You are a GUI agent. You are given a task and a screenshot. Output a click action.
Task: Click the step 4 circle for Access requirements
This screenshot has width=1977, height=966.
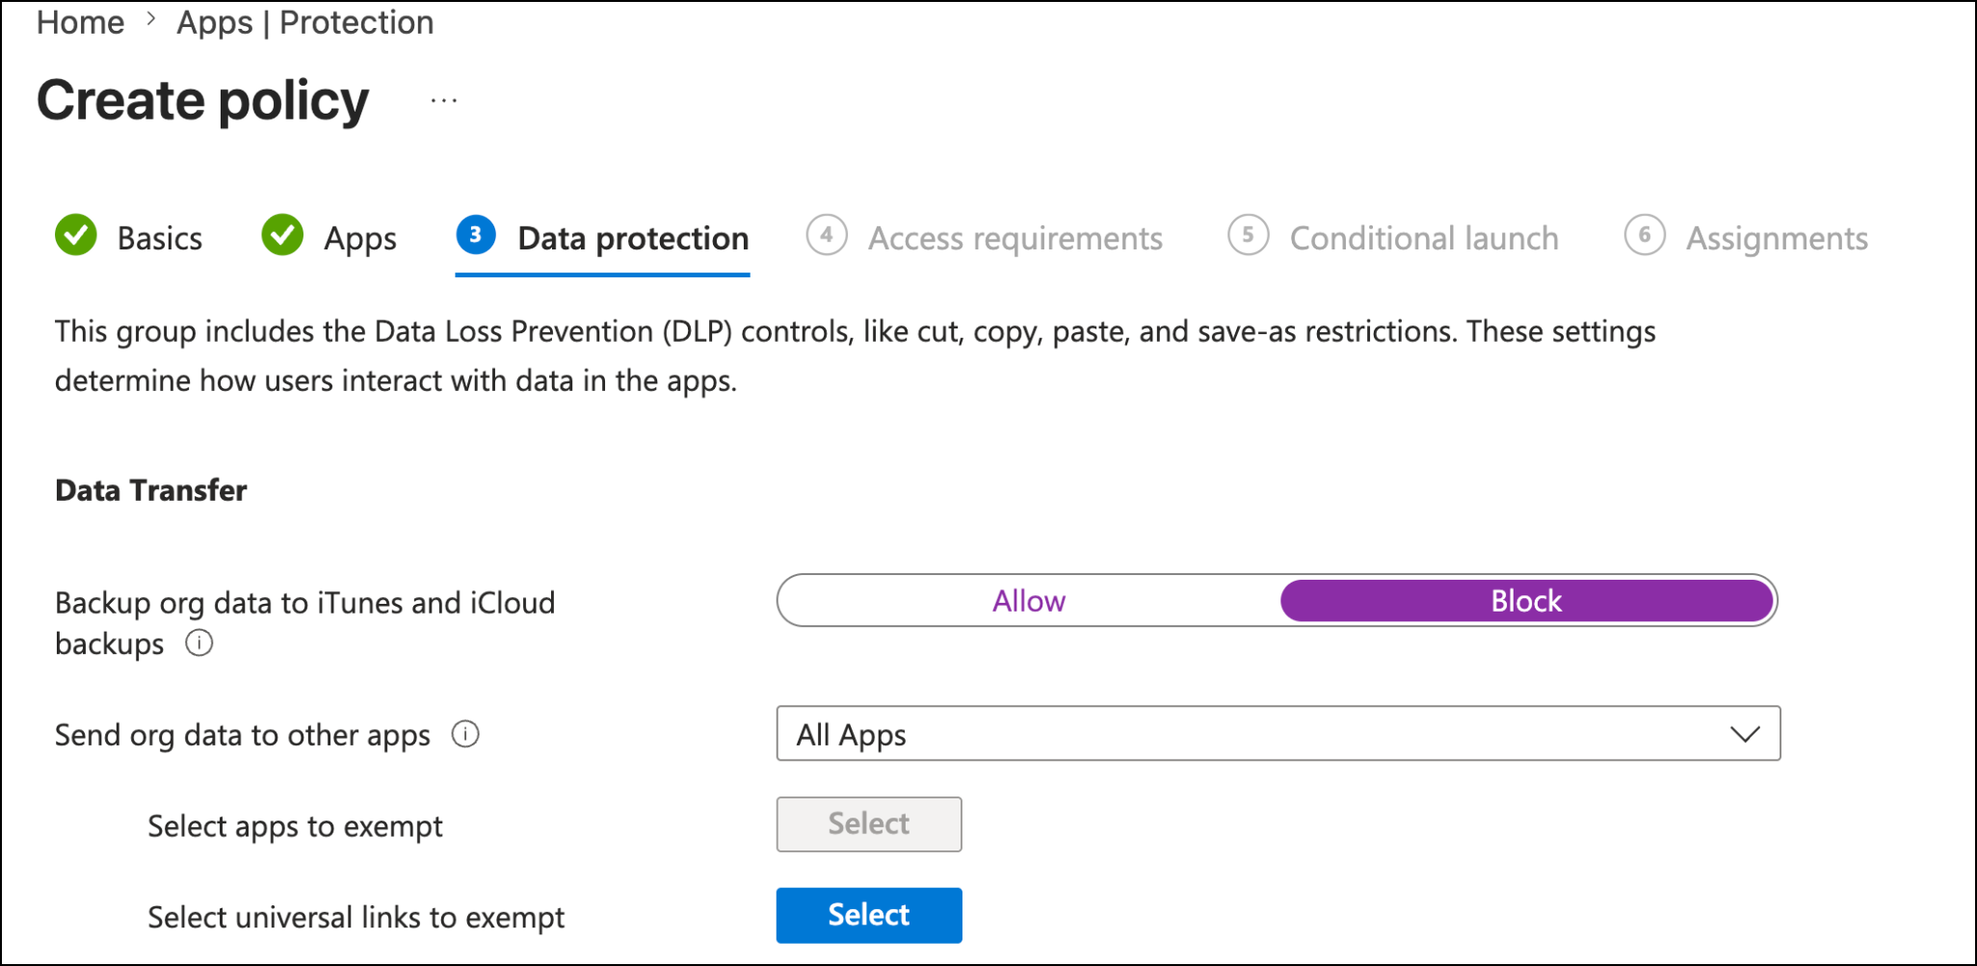coord(827,235)
